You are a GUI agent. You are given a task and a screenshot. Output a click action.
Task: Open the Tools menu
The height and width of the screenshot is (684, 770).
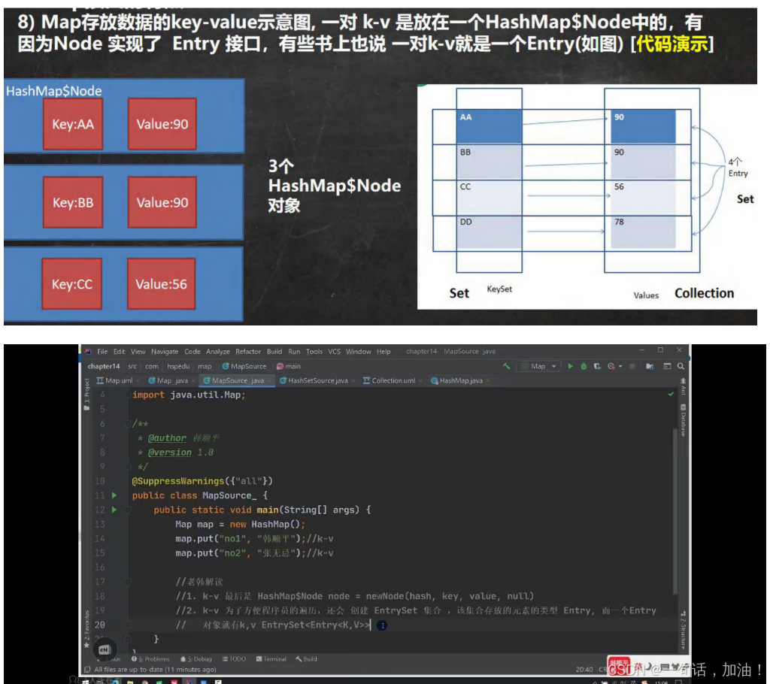314,352
